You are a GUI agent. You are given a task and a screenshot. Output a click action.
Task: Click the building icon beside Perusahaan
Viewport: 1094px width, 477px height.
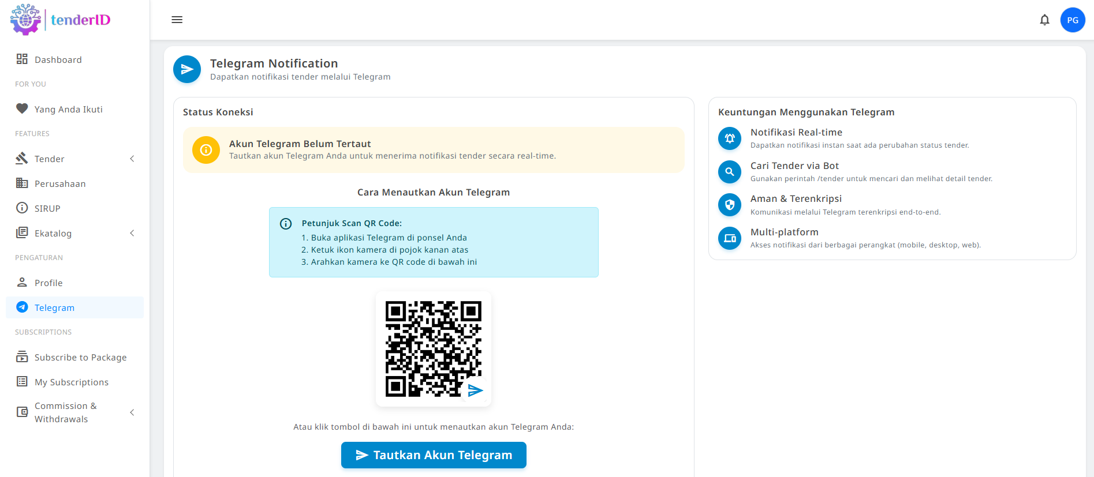22,183
